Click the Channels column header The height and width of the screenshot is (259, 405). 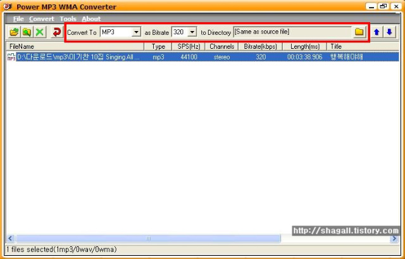[221, 46]
